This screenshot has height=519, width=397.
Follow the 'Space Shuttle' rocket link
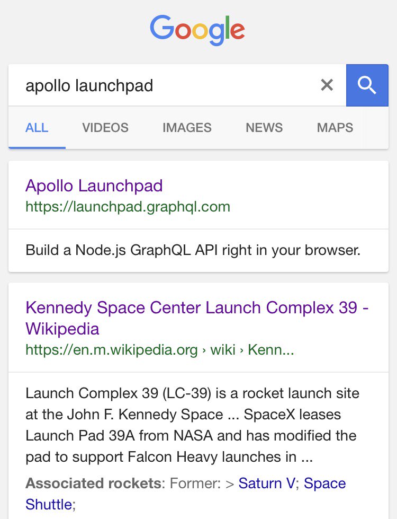coord(185,494)
